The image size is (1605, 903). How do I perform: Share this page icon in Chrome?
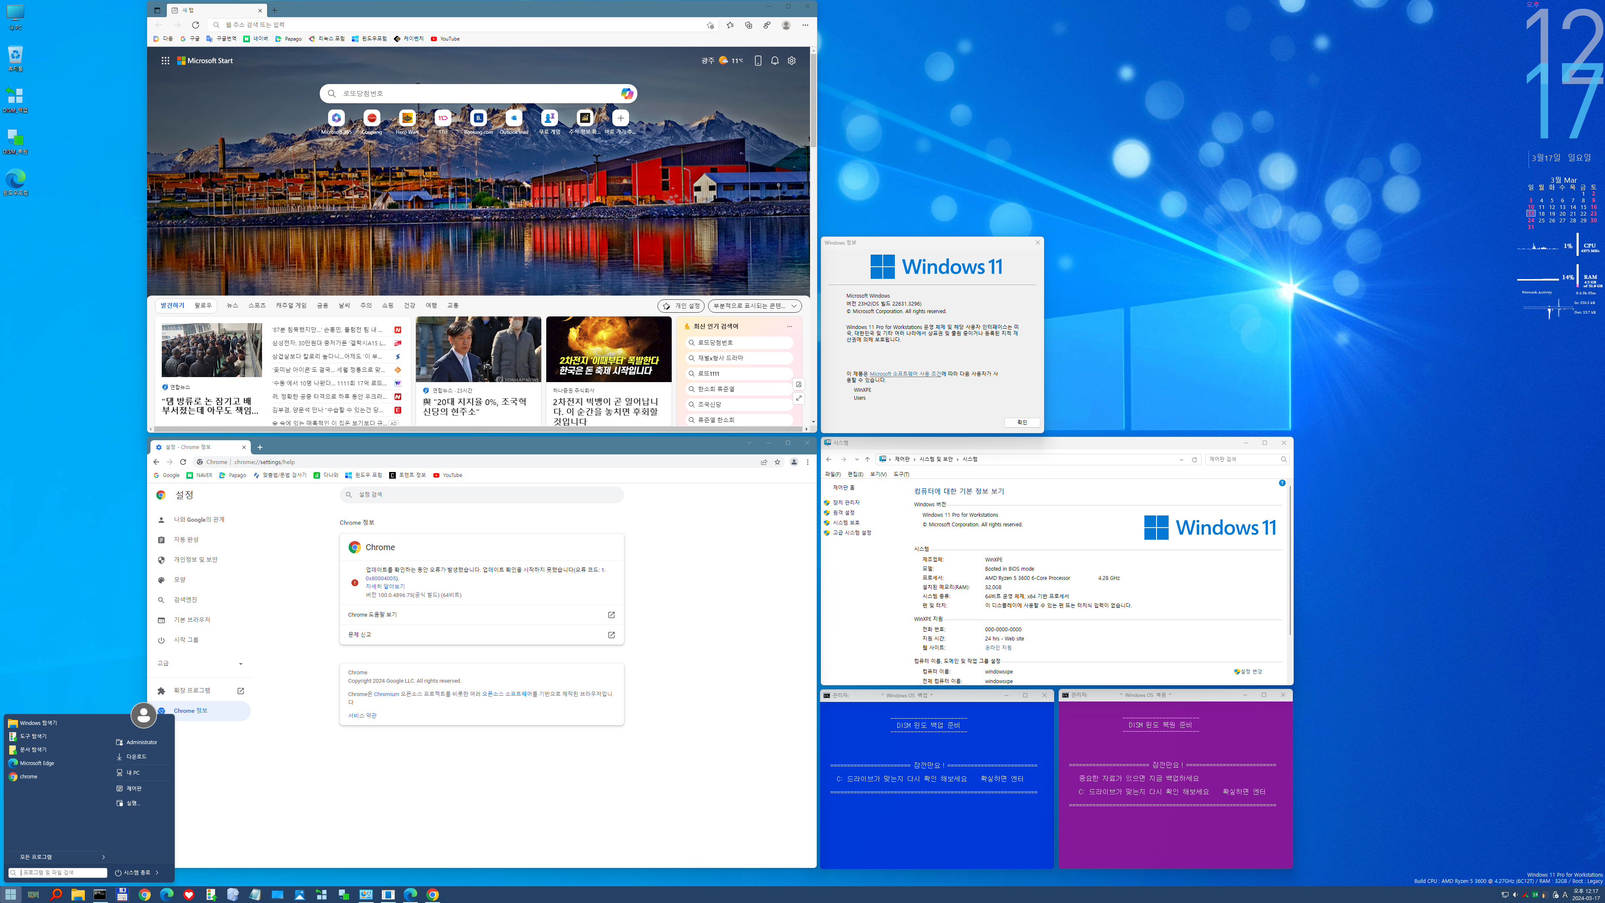763,462
